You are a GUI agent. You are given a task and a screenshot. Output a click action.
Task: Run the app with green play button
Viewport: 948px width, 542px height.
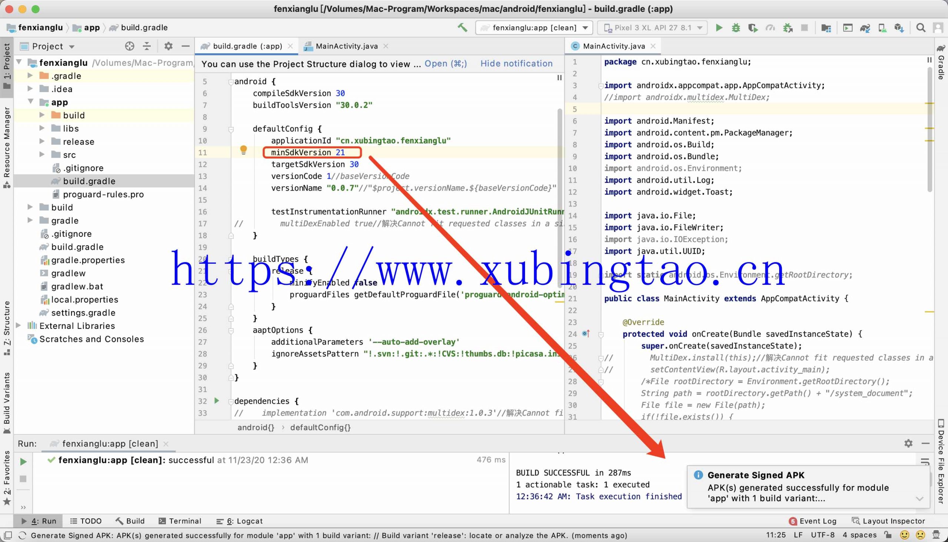coord(719,27)
